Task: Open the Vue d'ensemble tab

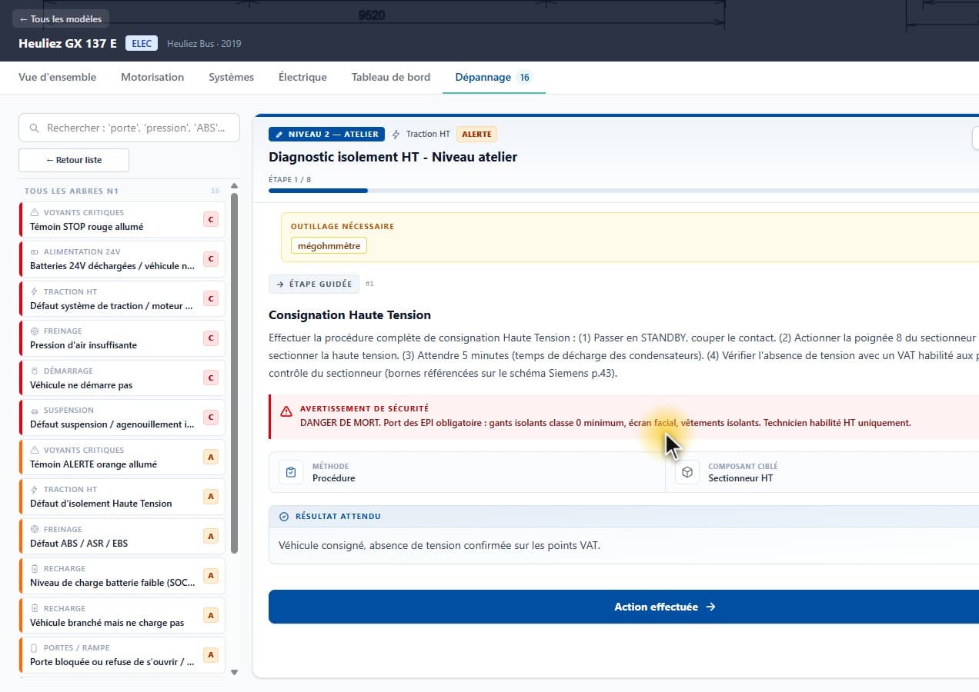Action: coord(58,77)
